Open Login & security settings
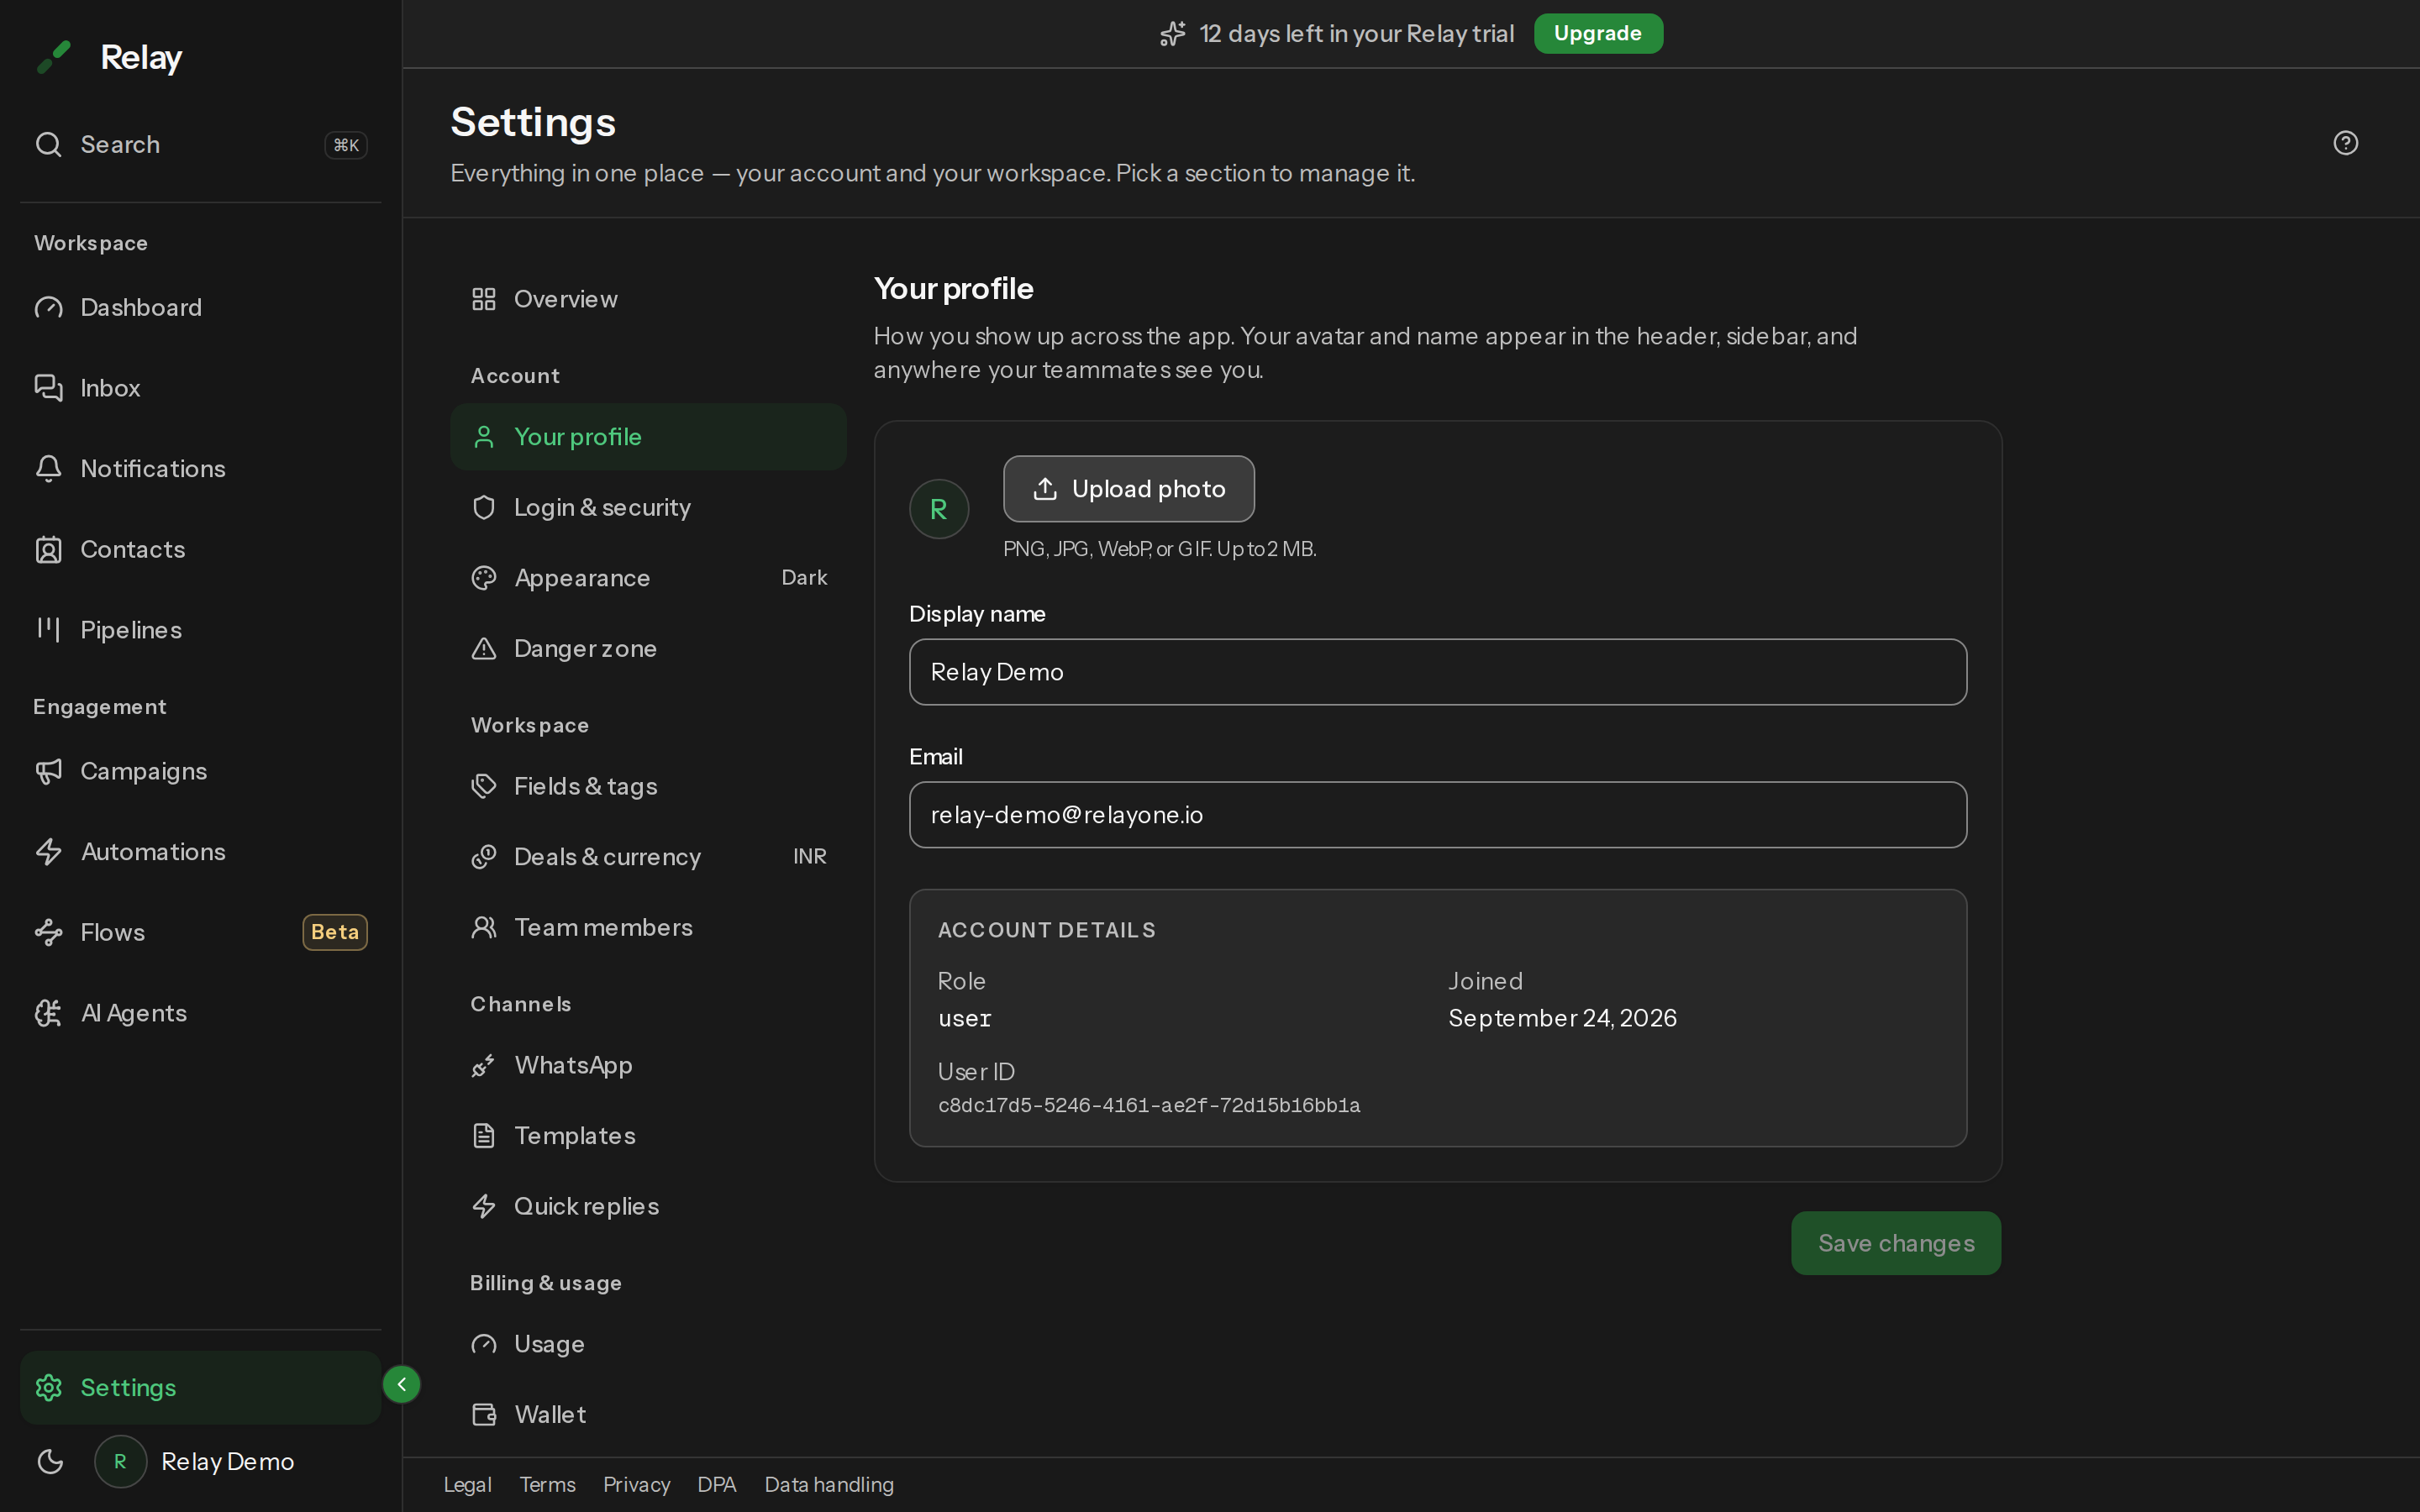Image resolution: width=2420 pixels, height=1512 pixels. pos(648,508)
